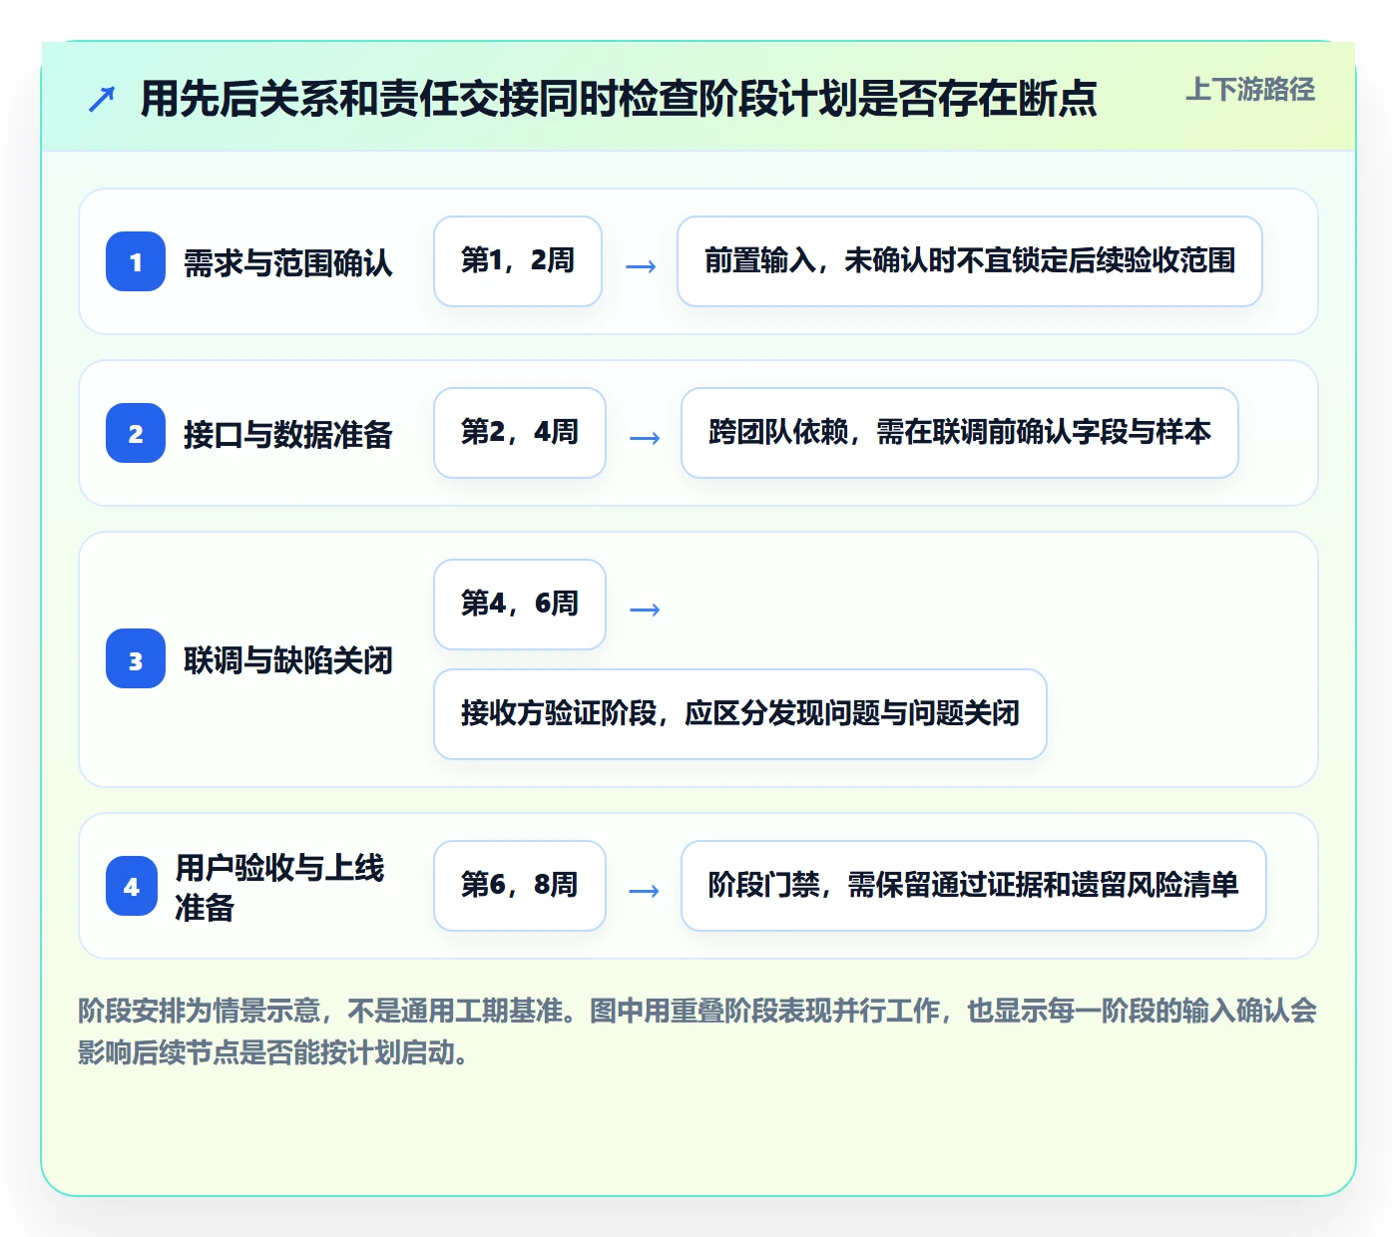Click the number 1 step badge
This screenshot has width=1397, height=1237.
tap(136, 261)
